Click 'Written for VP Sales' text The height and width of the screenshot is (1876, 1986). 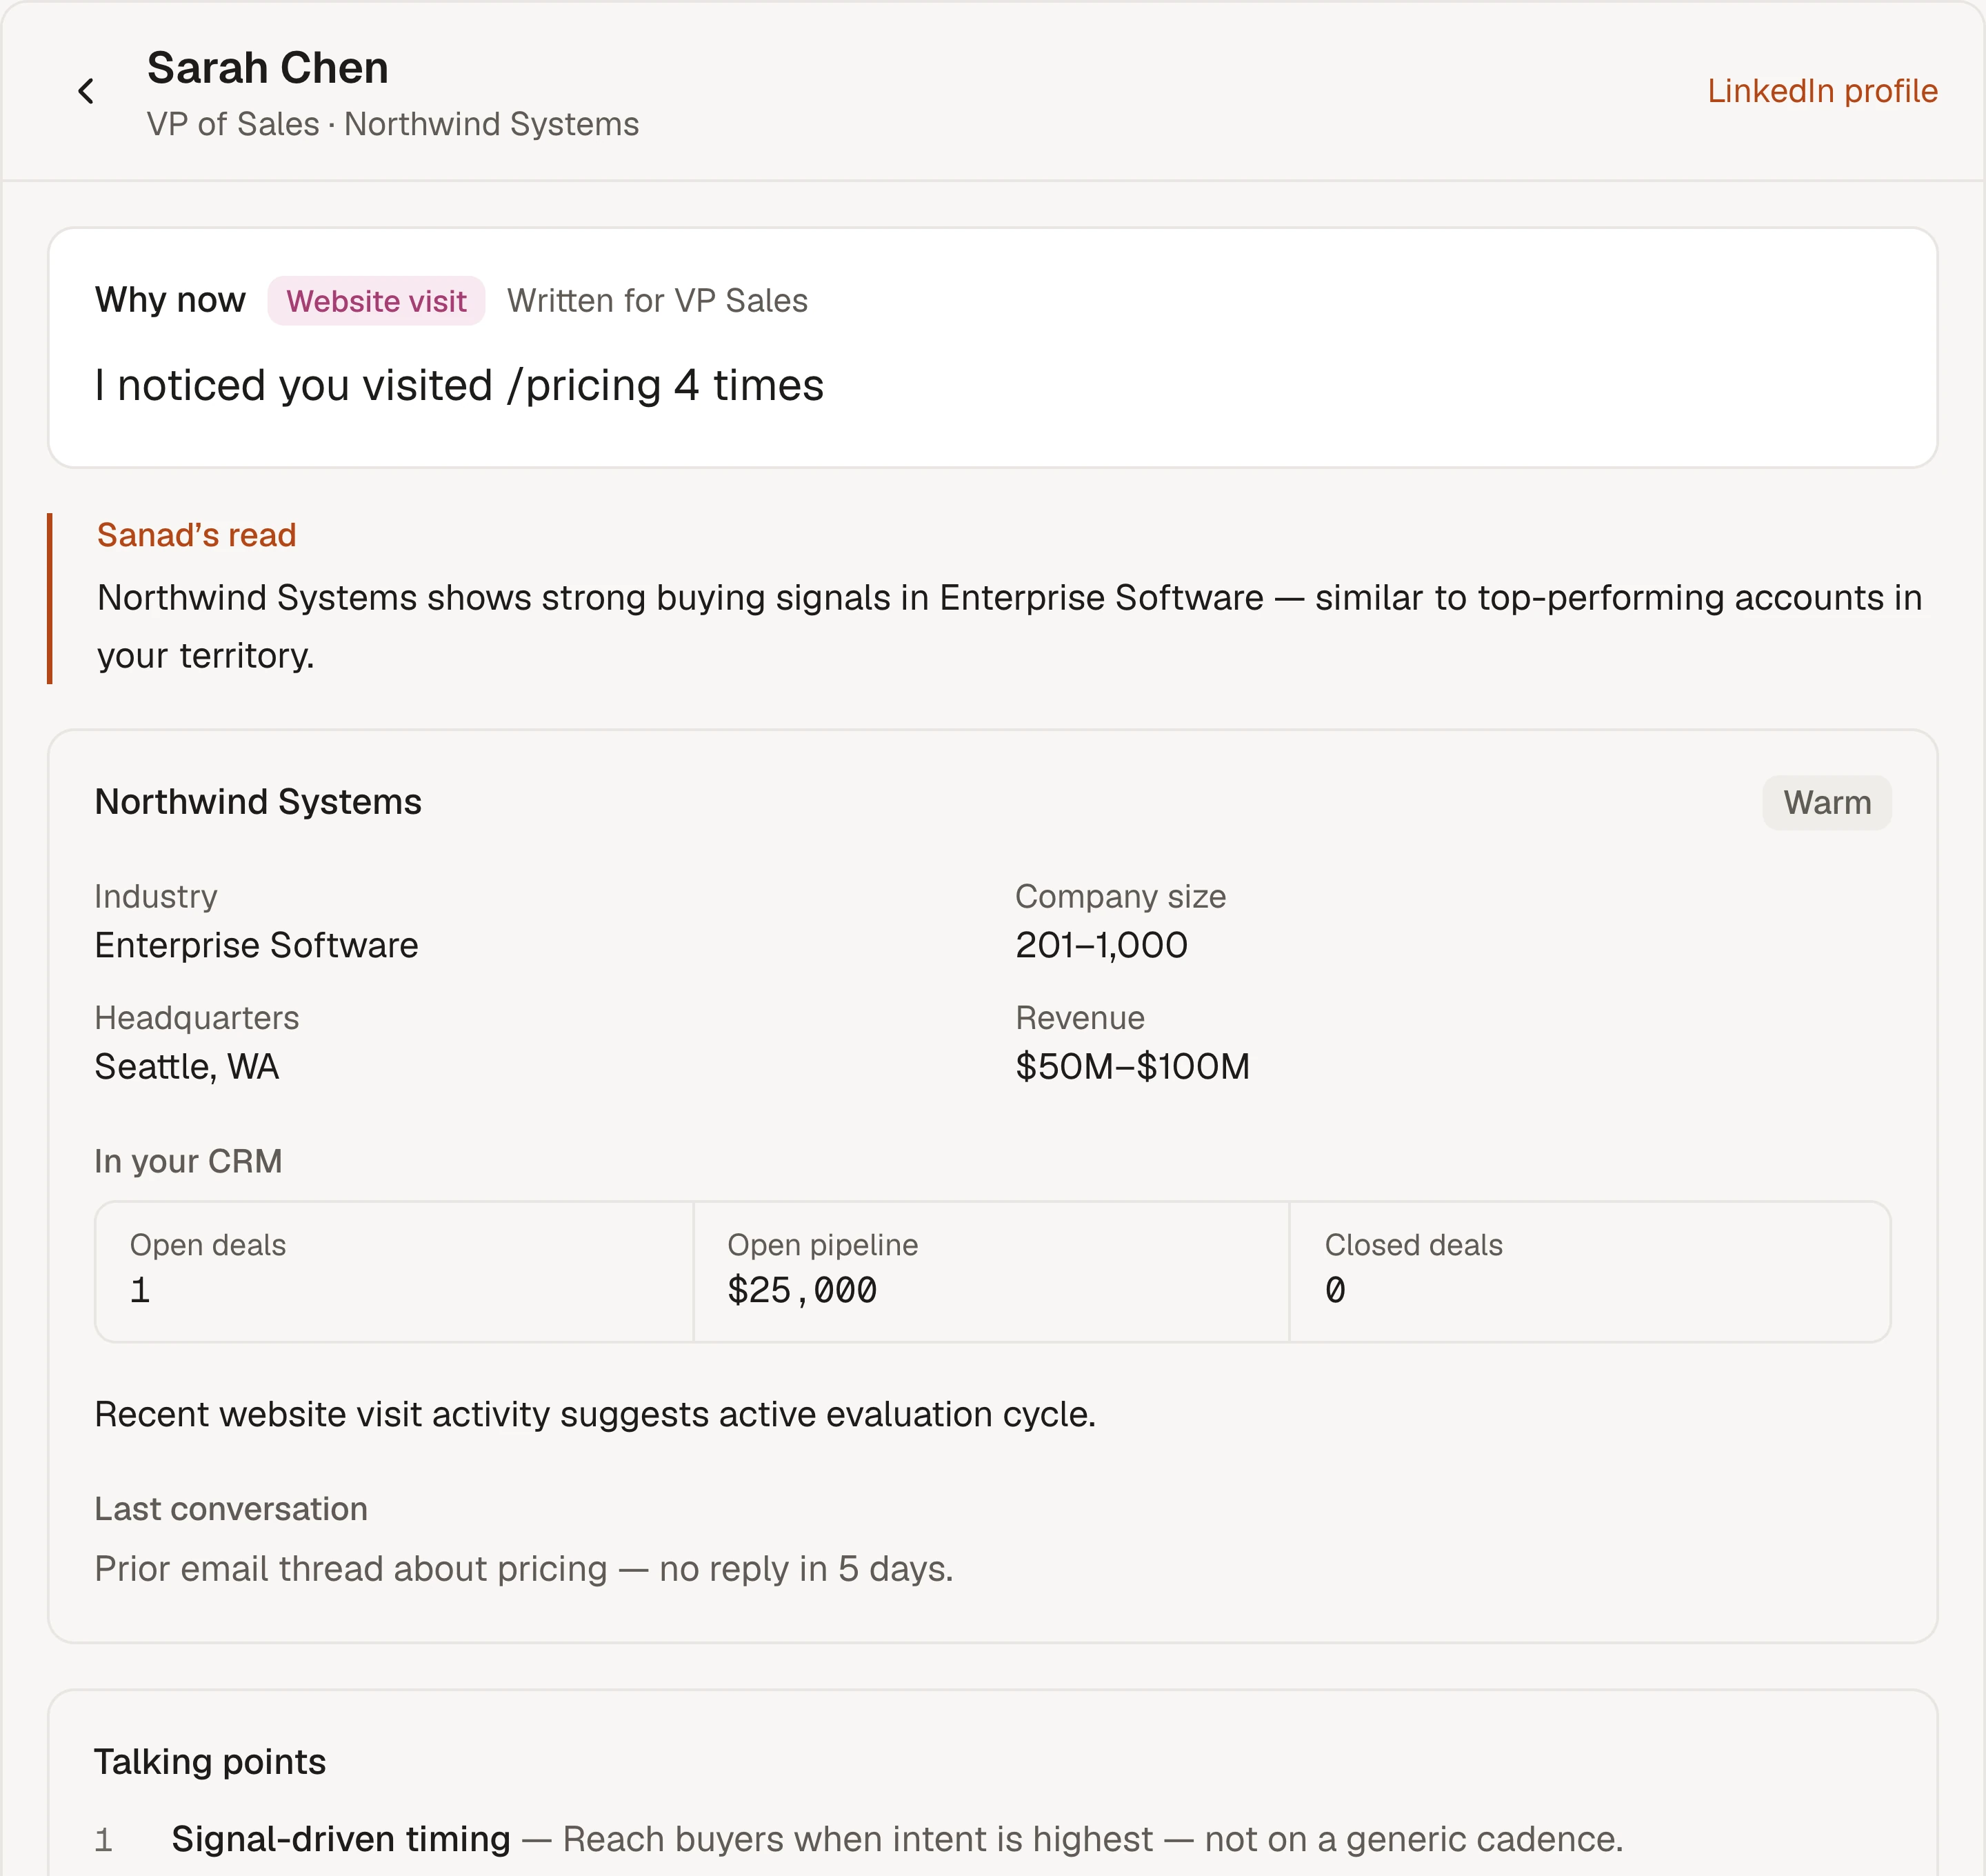click(657, 301)
